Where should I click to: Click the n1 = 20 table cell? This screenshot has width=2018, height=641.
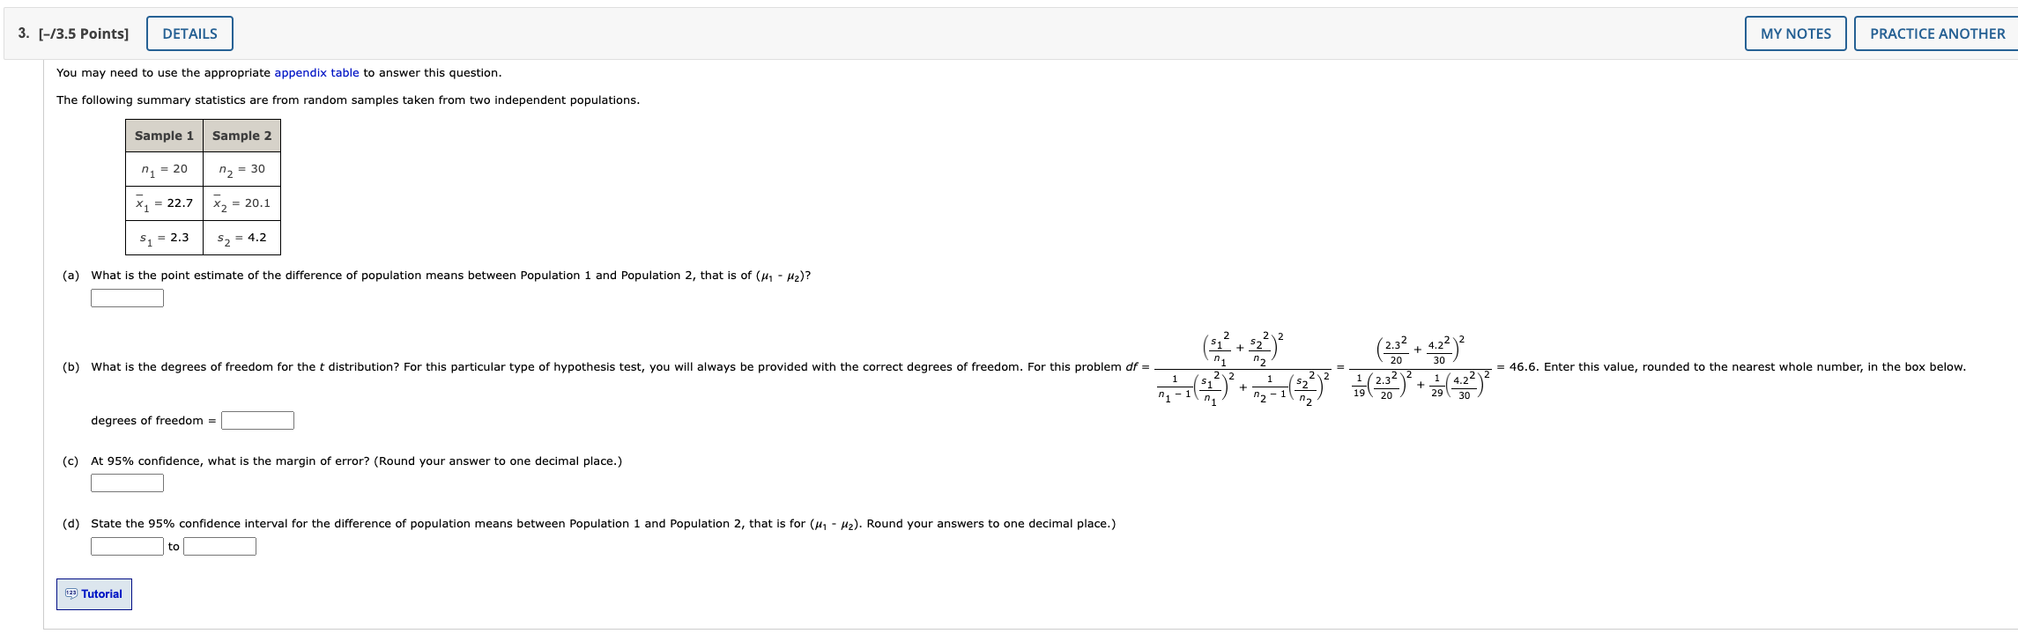pyautogui.click(x=164, y=168)
